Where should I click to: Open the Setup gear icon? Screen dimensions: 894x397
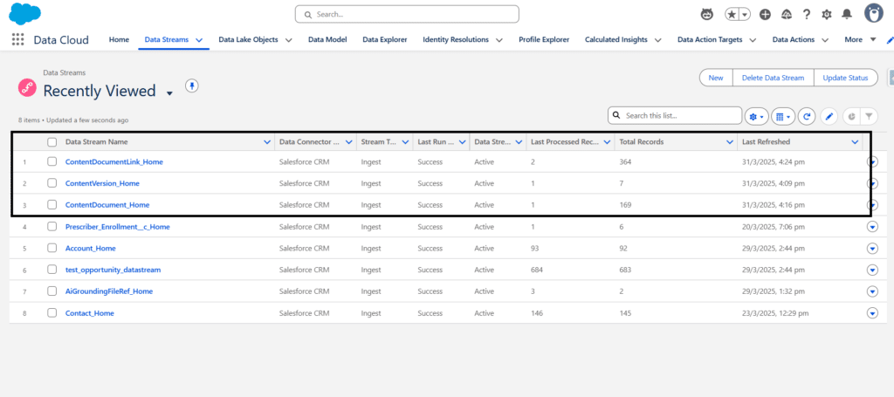pos(824,14)
